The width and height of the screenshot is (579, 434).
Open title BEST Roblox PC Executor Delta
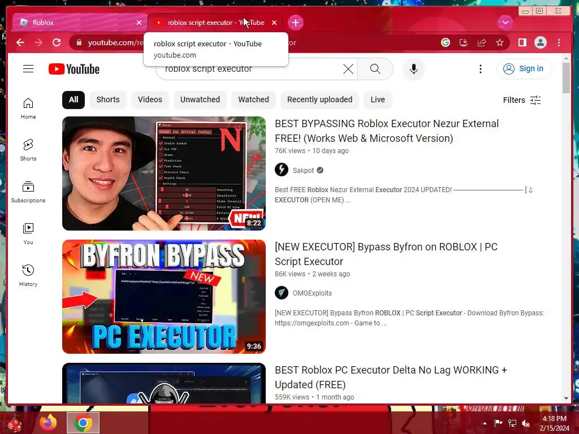pos(391,377)
